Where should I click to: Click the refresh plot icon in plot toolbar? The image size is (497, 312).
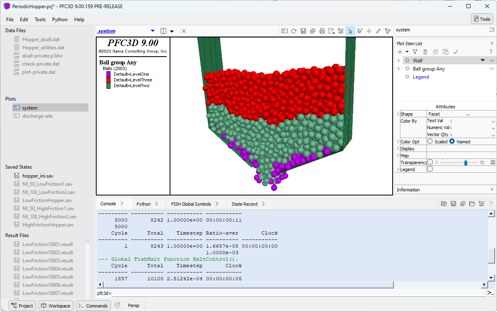pyautogui.click(x=294, y=31)
